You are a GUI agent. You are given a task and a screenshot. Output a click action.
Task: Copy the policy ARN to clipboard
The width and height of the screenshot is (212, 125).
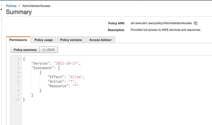point(196,23)
